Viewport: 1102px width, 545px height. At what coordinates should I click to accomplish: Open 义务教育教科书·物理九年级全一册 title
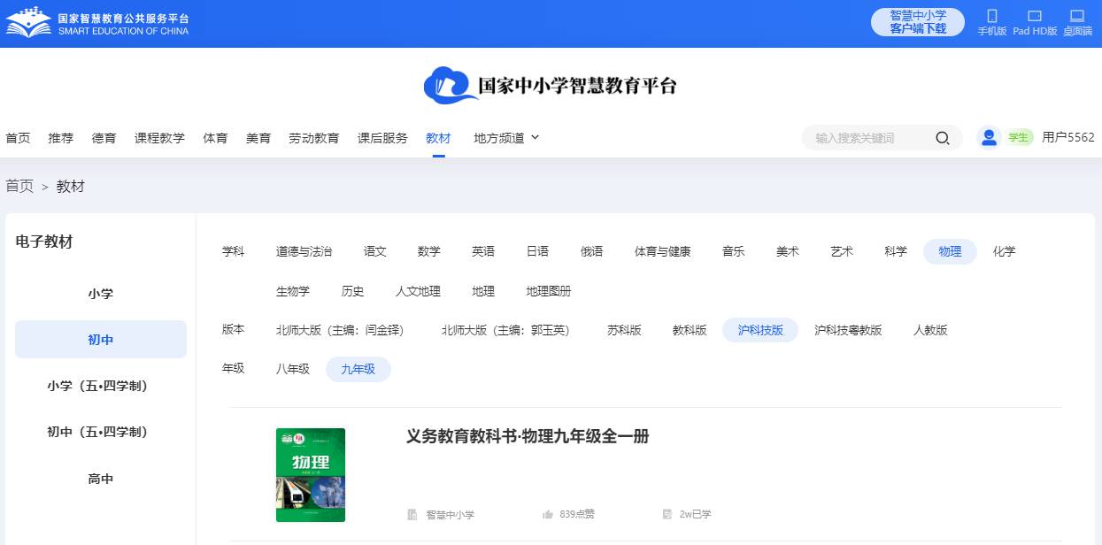tap(528, 437)
